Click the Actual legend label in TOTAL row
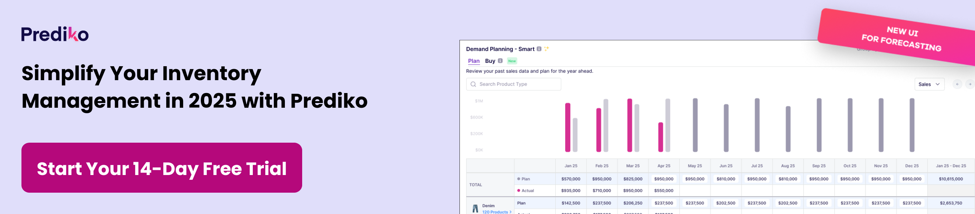The height and width of the screenshot is (214, 975). pos(528,190)
